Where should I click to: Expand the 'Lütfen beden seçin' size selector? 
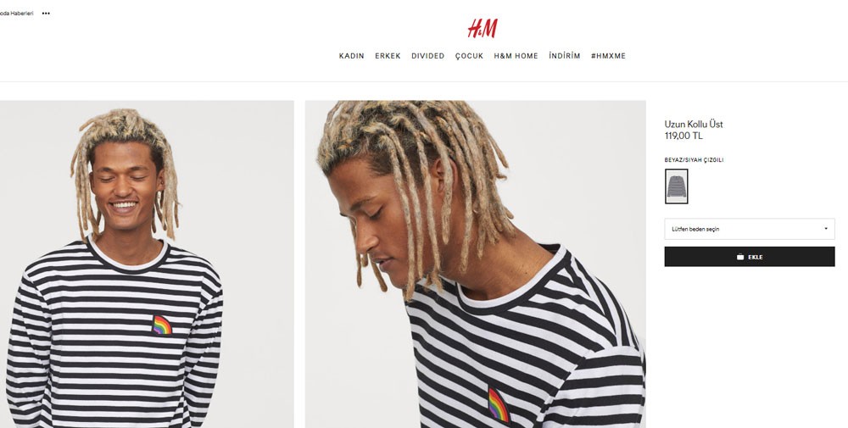750,229
